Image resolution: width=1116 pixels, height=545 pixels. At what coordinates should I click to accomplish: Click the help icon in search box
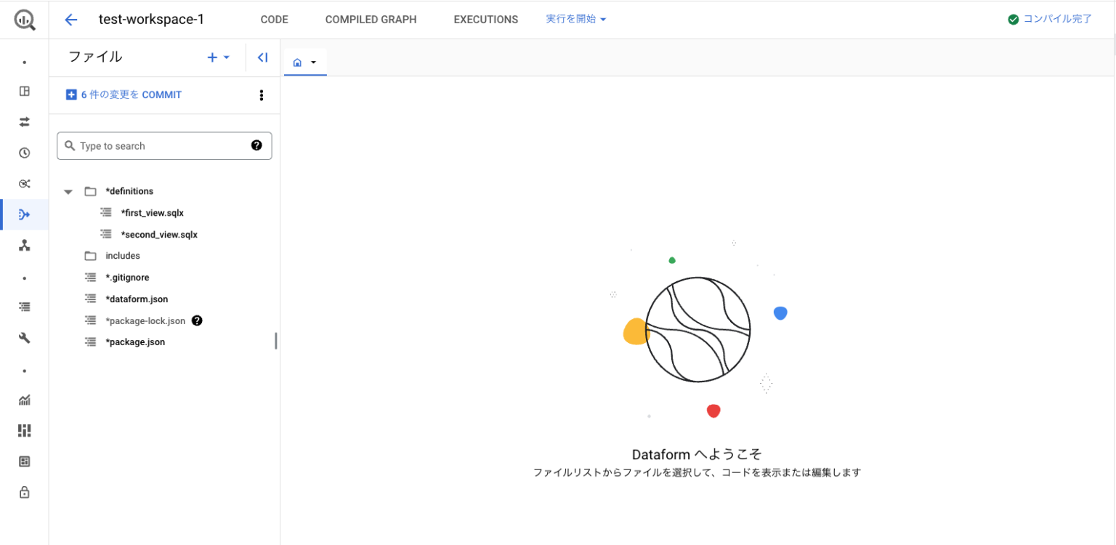pyautogui.click(x=256, y=145)
